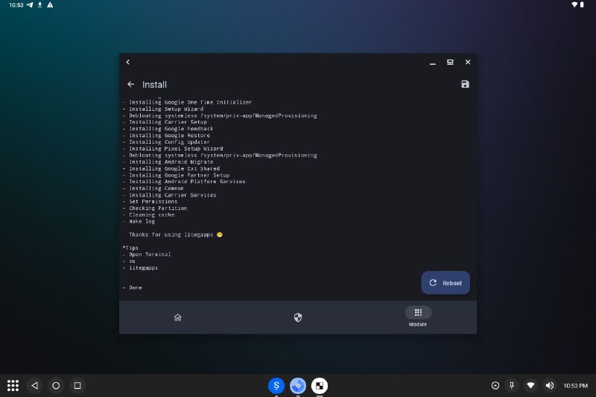
Task: Open the Superuser shield tab
Action: click(297, 317)
